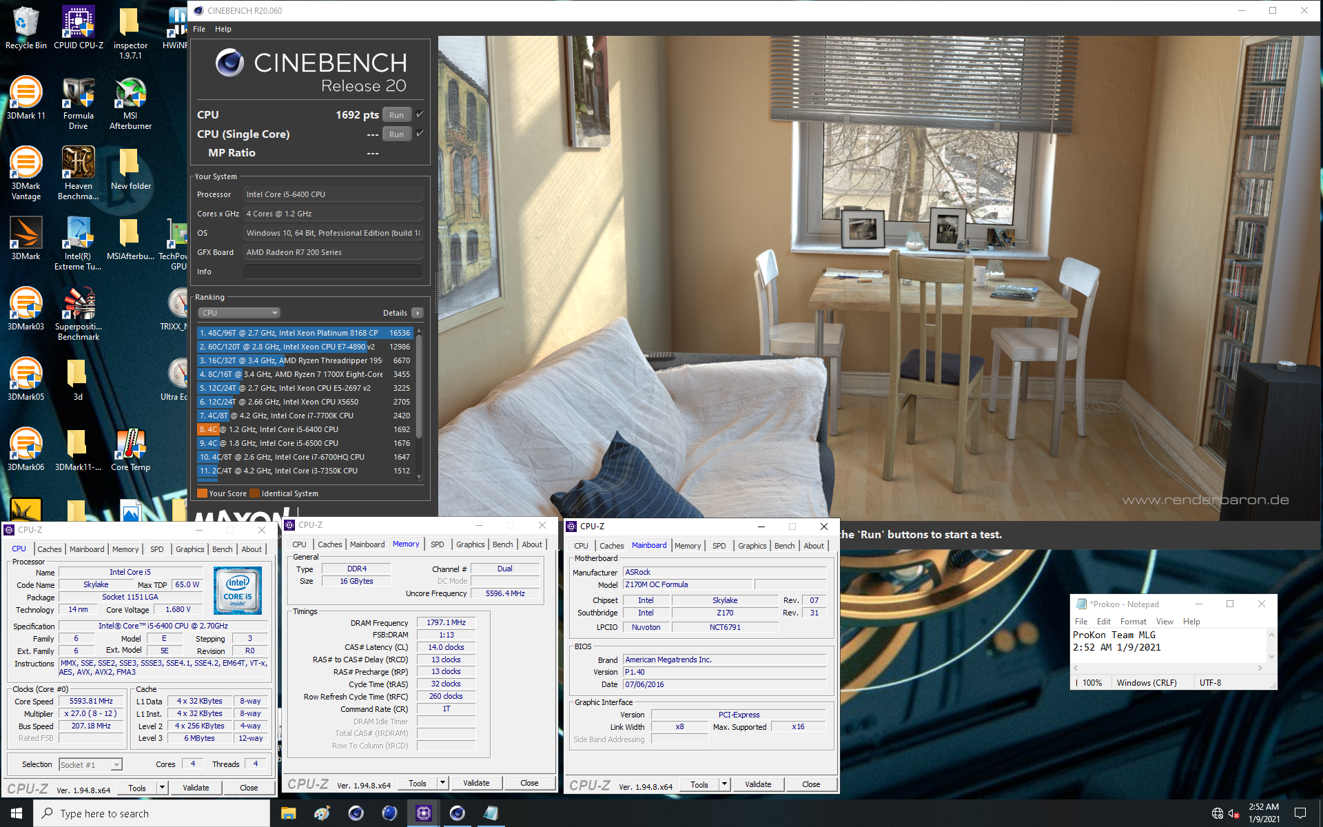This screenshot has height=827, width=1323.
Task: Launch CPUID CPU-Z desktop shortcut
Action: pyautogui.click(x=79, y=28)
